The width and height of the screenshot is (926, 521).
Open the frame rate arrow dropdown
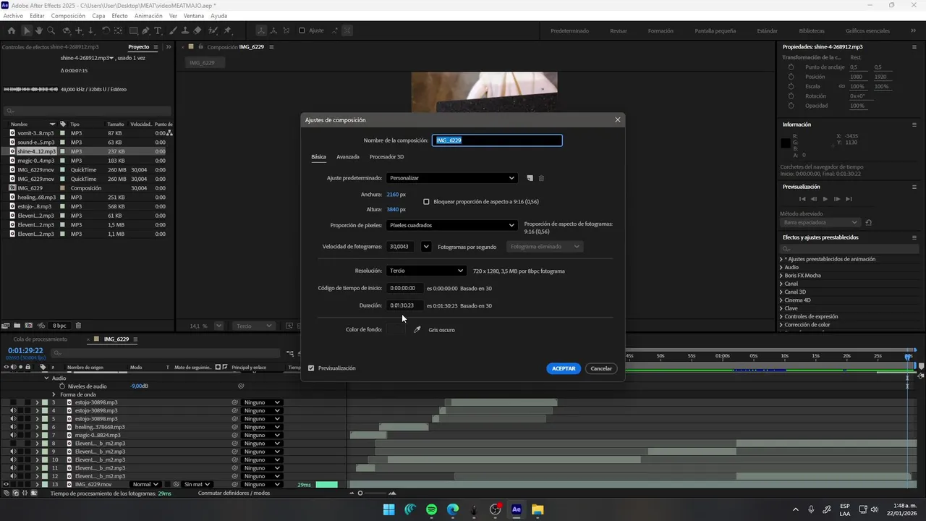click(426, 247)
